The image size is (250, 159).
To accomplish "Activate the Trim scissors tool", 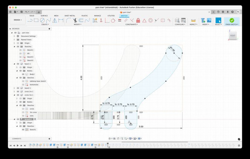I will (x=75, y=20).
